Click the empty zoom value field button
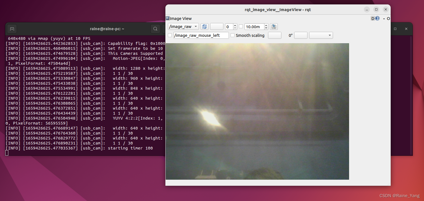The image size is (424, 201). (x=216, y=27)
